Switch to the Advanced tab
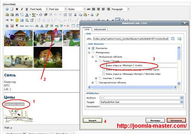The height and width of the screenshot is (134, 191). (99, 29)
